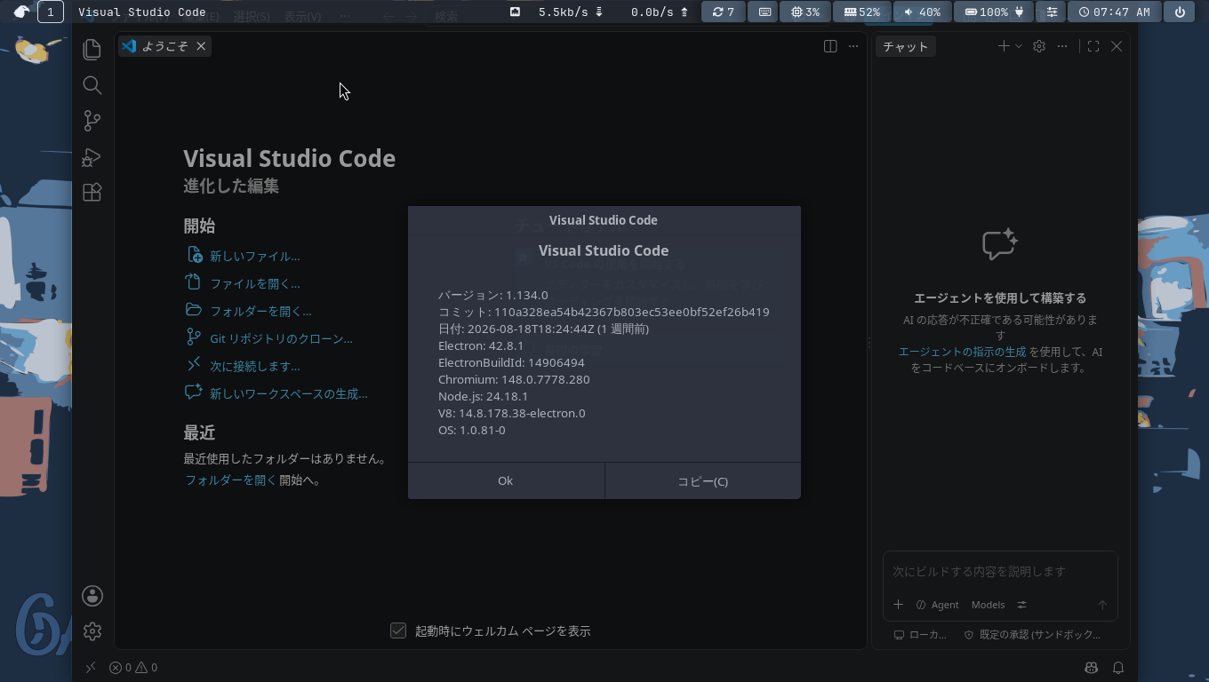The height and width of the screenshot is (682, 1209).
Task: Close the ようこそ tab
Action: [201, 46]
